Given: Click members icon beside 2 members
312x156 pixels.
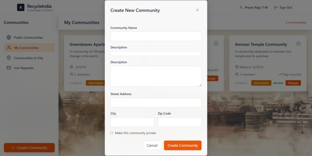Looking at the screenshot, I should [x=72, y=74].
